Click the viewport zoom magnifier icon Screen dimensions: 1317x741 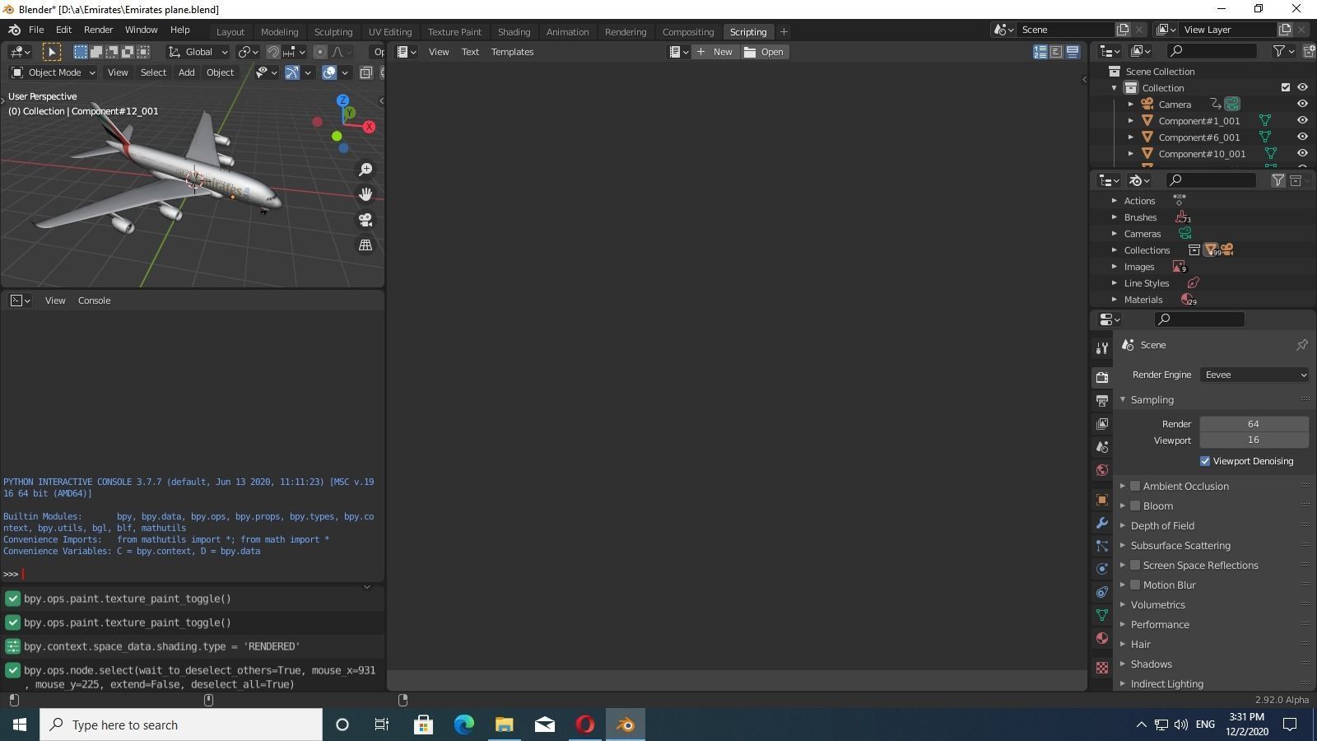[x=365, y=170]
